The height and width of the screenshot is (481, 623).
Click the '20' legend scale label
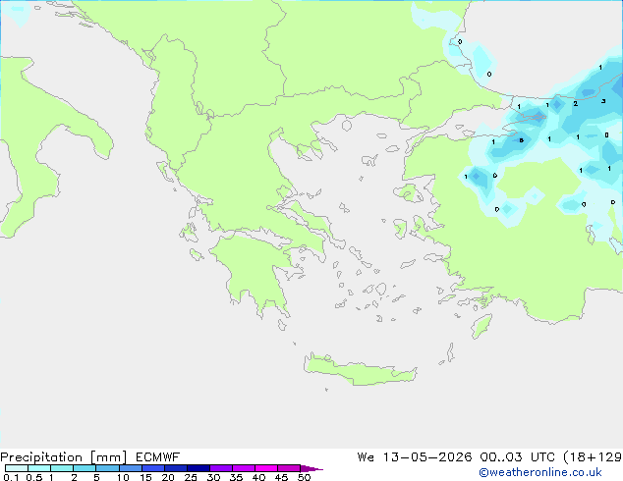[x=168, y=477]
